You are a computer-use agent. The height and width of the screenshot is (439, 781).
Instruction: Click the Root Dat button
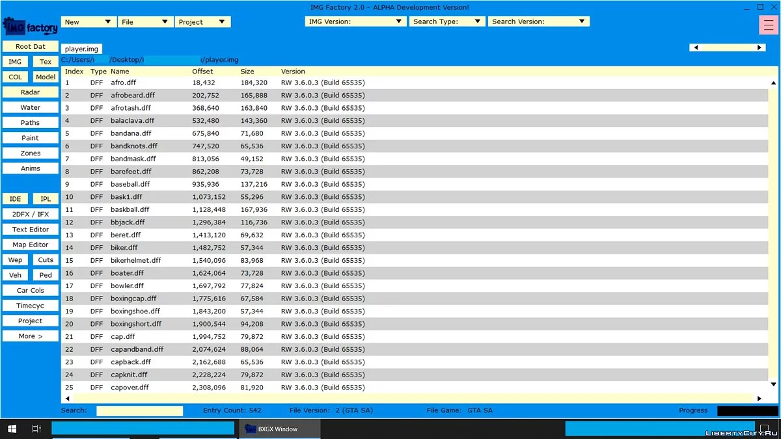pos(31,47)
